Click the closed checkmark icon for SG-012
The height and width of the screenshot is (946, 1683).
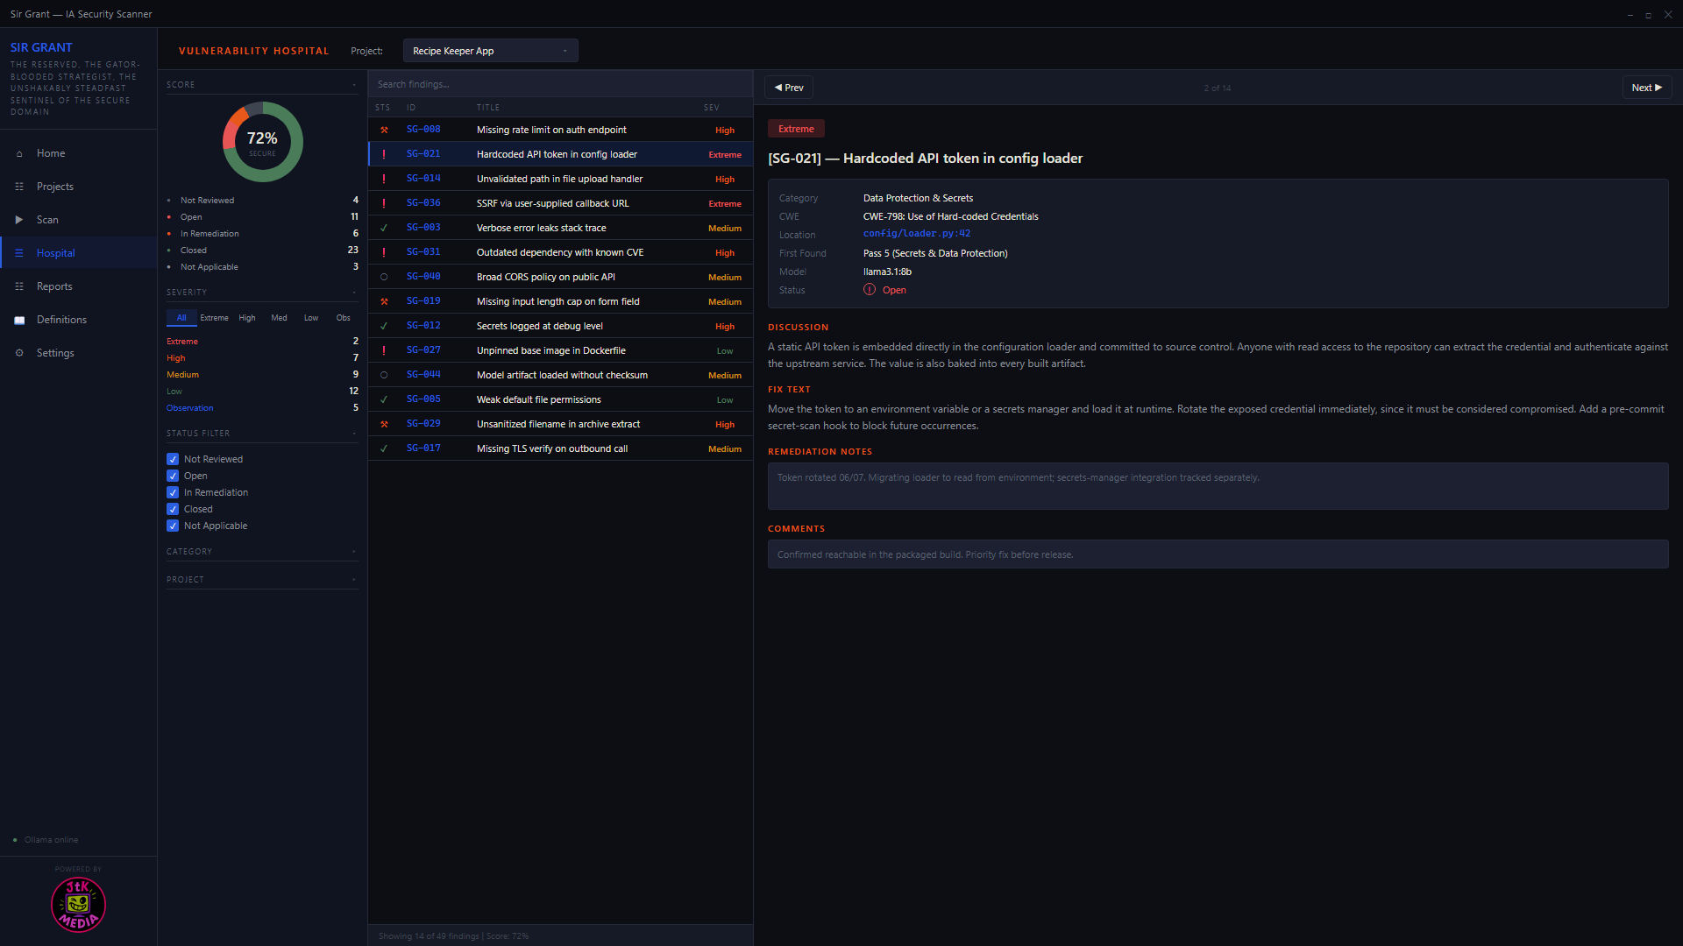(x=384, y=326)
